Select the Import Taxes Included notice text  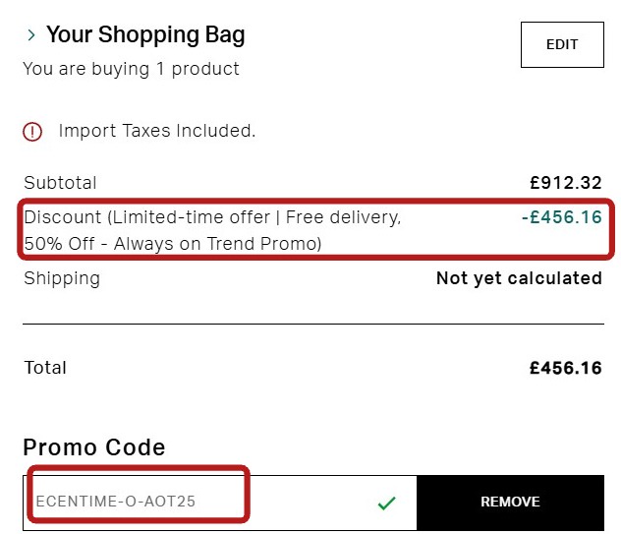pos(157,131)
